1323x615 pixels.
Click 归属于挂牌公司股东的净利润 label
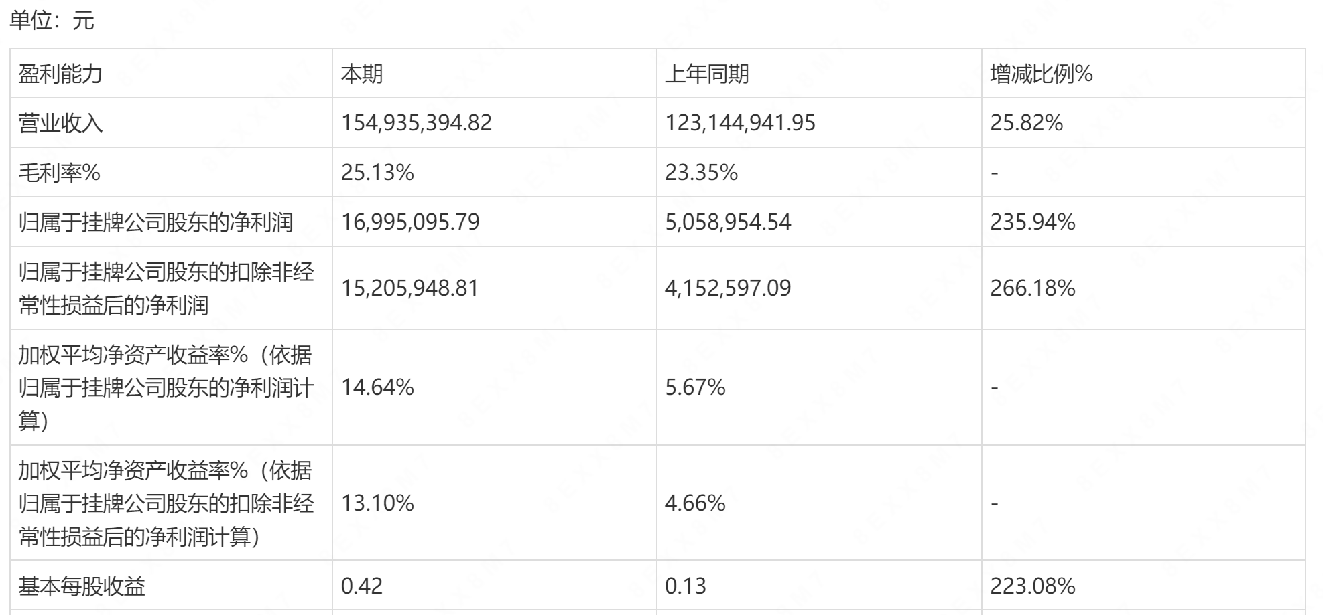[155, 222]
